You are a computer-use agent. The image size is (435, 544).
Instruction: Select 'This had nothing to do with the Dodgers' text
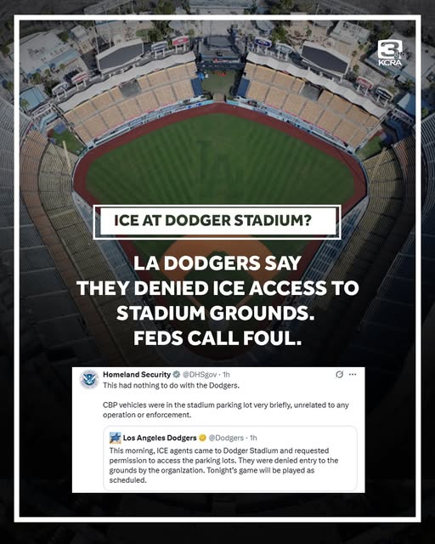tap(171, 385)
